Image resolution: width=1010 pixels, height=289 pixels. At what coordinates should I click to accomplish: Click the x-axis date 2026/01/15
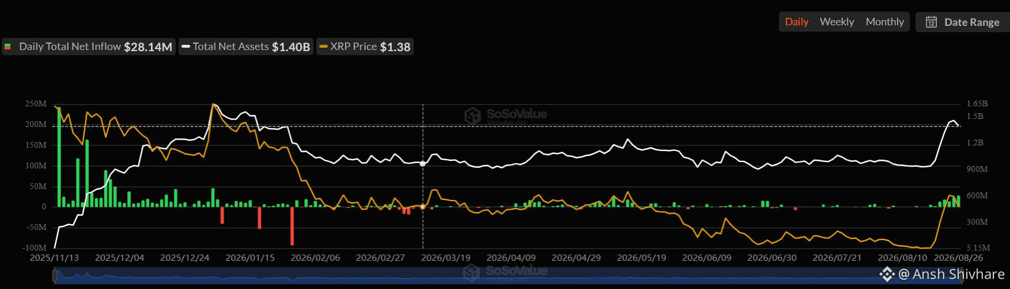(x=250, y=258)
